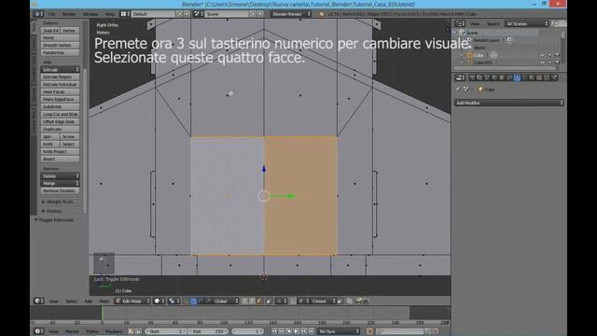Viewport: 597px width, 336px height.
Task: Jump to first frame in timeline
Action: tap(274, 331)
